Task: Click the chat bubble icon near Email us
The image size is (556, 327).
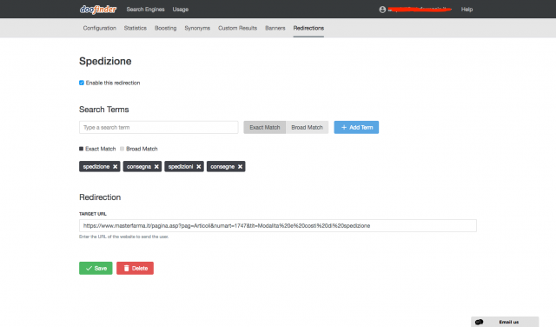Action: (x=479, y=322)
